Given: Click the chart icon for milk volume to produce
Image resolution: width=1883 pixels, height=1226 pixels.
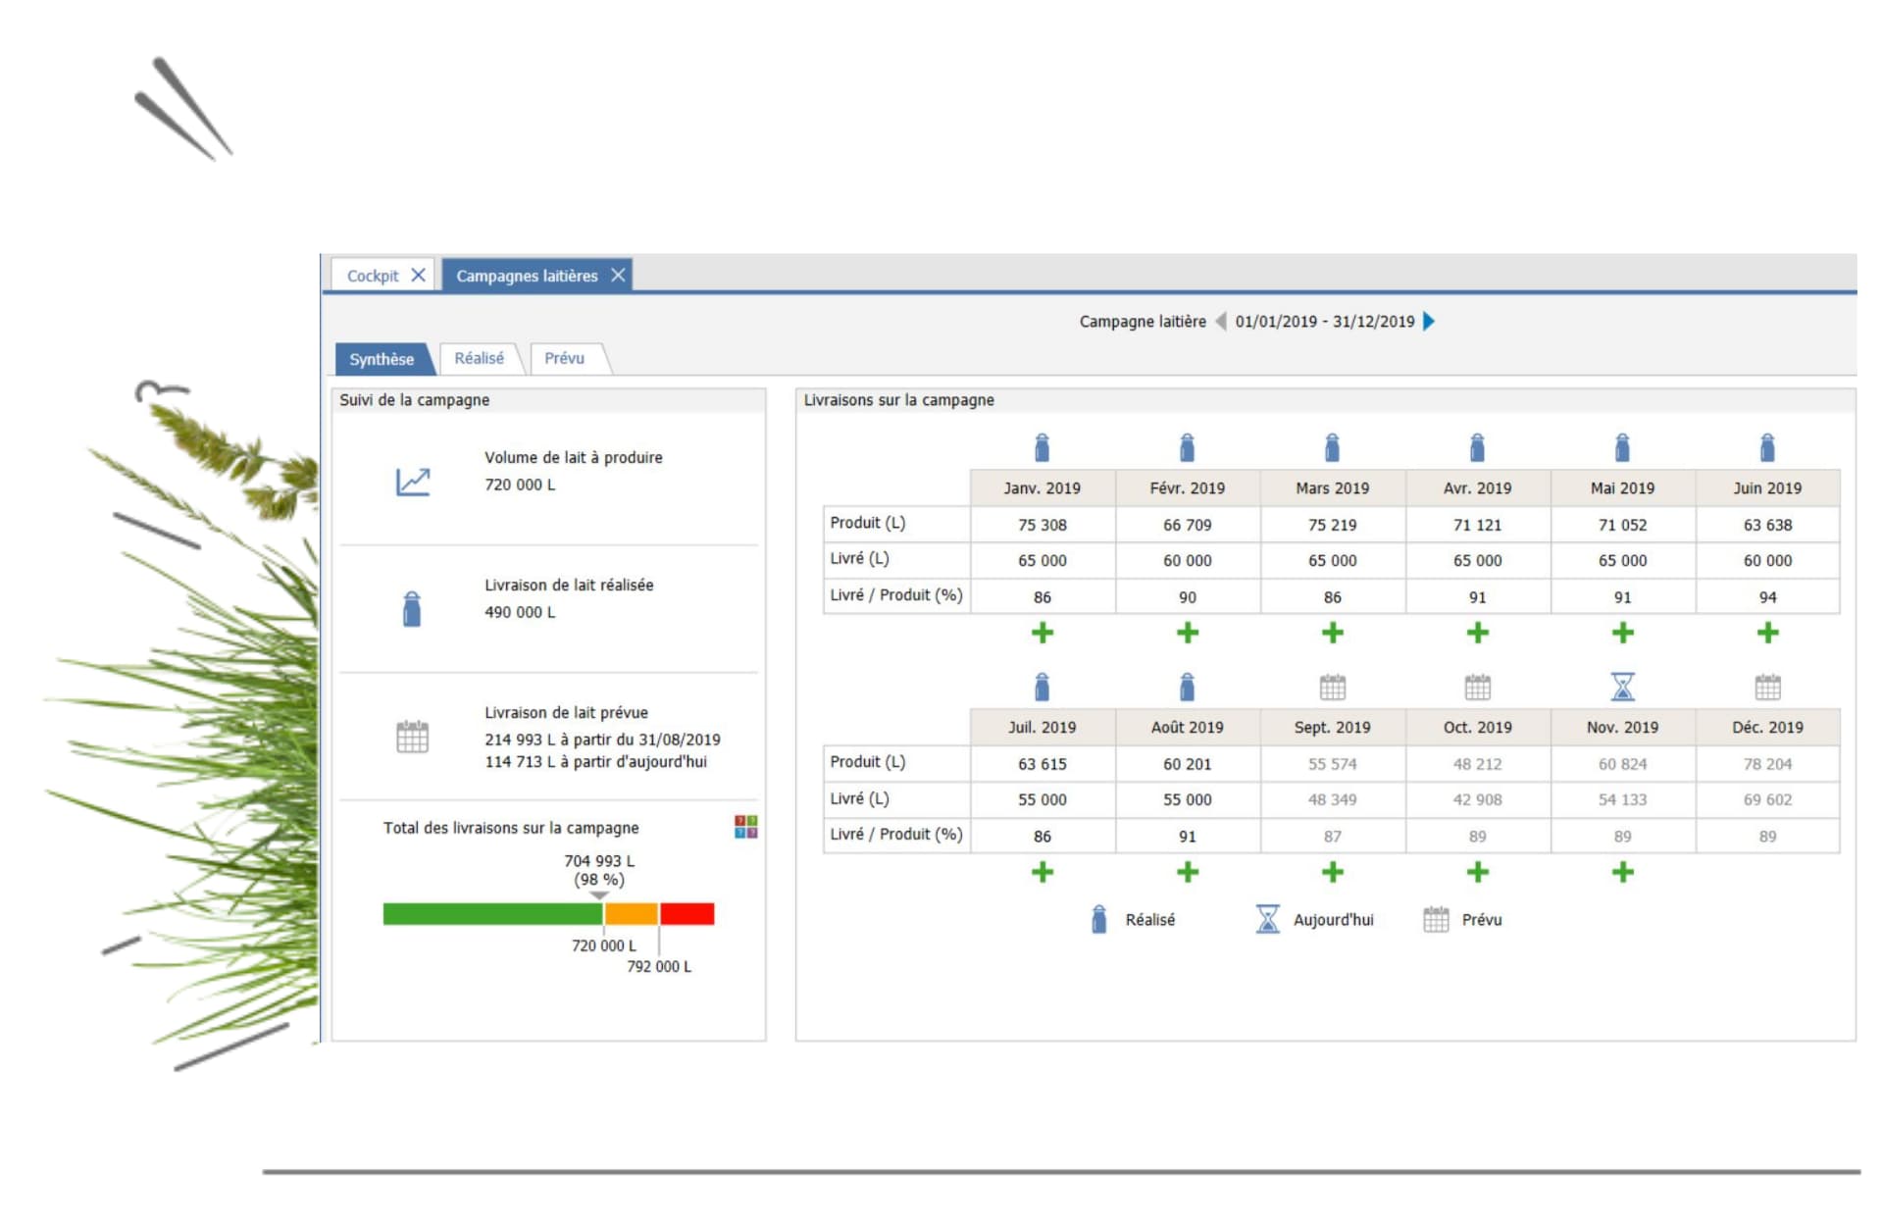Looking at the screenshot, I should pyautogui.click(x=413, y=481).
